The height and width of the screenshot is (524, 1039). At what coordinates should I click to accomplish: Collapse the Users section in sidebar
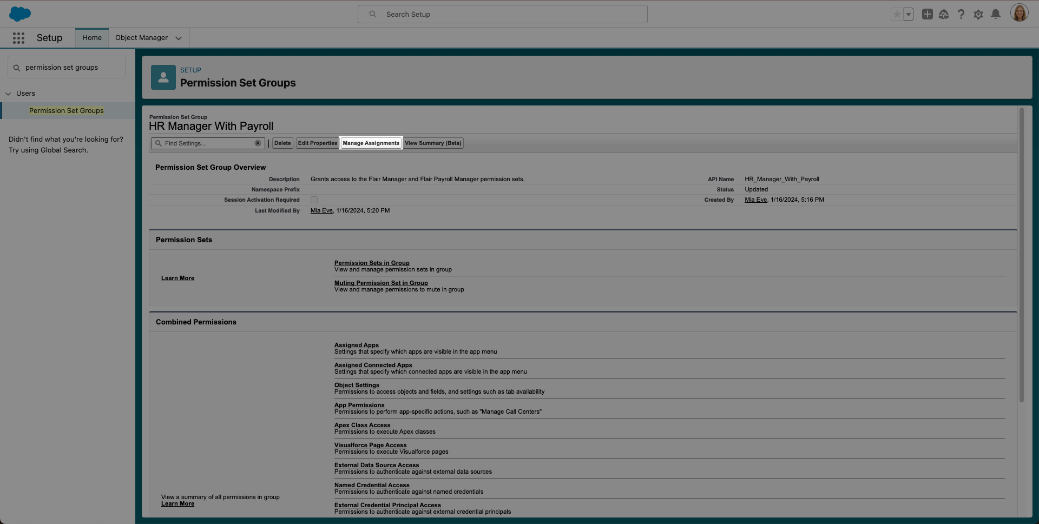pos(8,94)
